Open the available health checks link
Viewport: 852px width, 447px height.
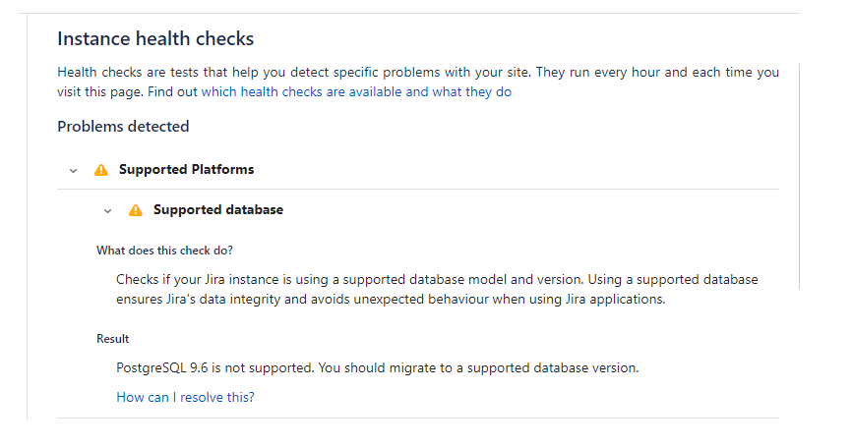tap(356, 92)
